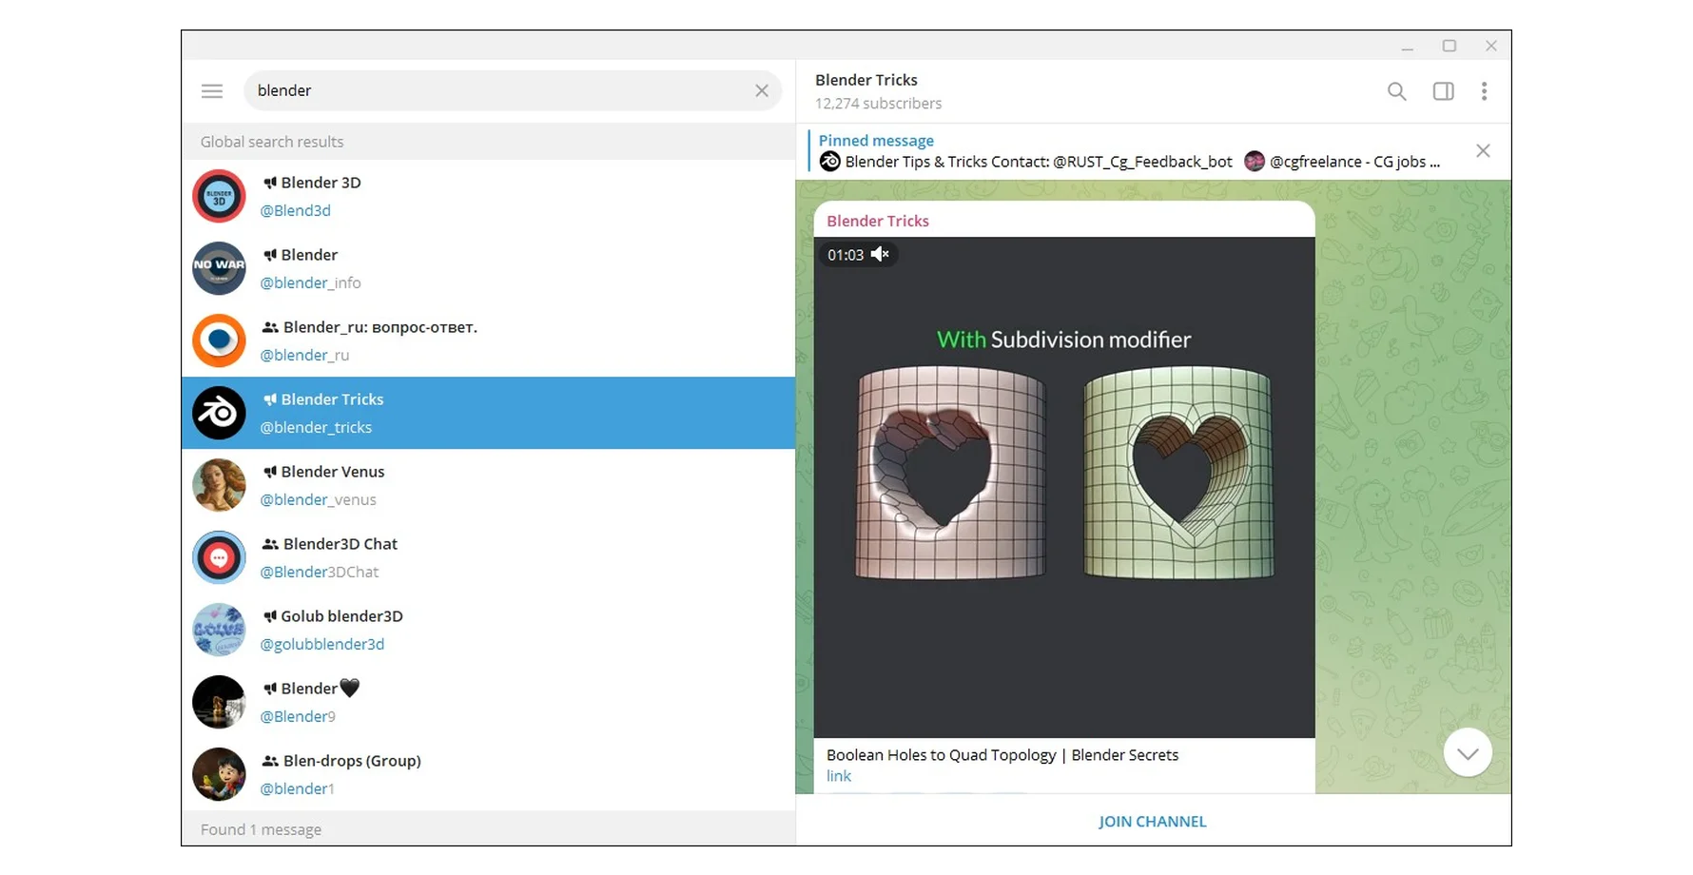Toggle the right sidebar info panel
The height and width of the screenshot is (875, 1693).
(1443, 91)
